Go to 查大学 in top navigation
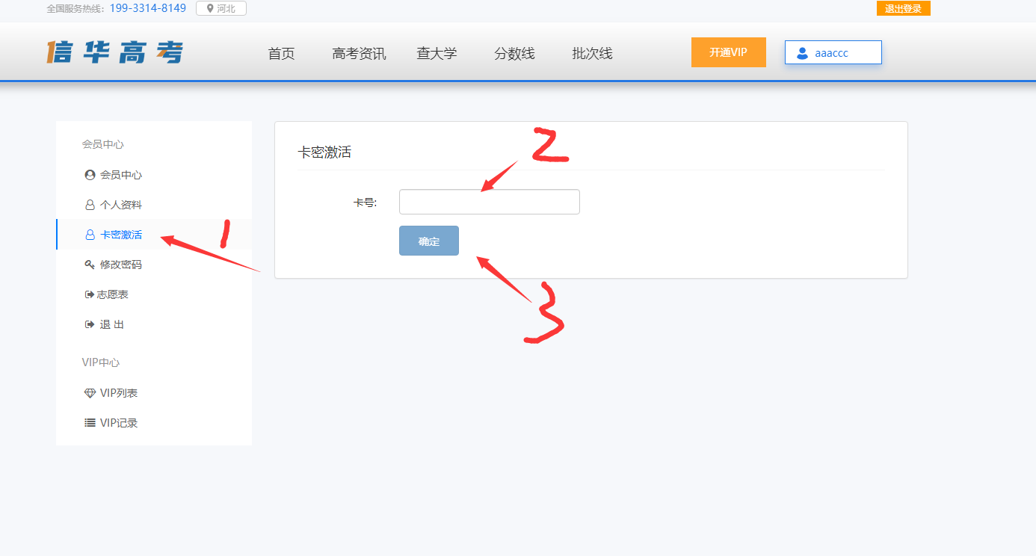Image resolution: width=1036 pixels, height=556 pixels. click(x=437, y=54)
